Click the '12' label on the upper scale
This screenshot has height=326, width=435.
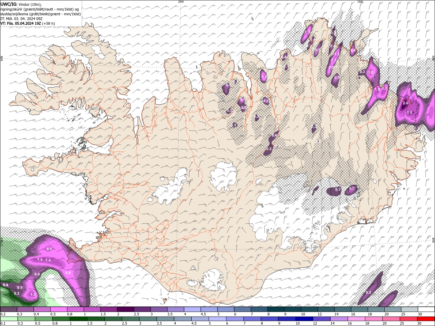click(320, 314)
